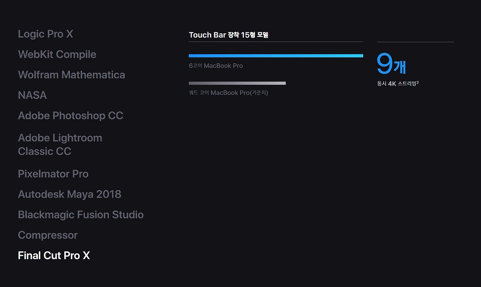Open the Wolfram Mathematica benchmark
This screenshot has height=287, width=481.
pos(71,75)
